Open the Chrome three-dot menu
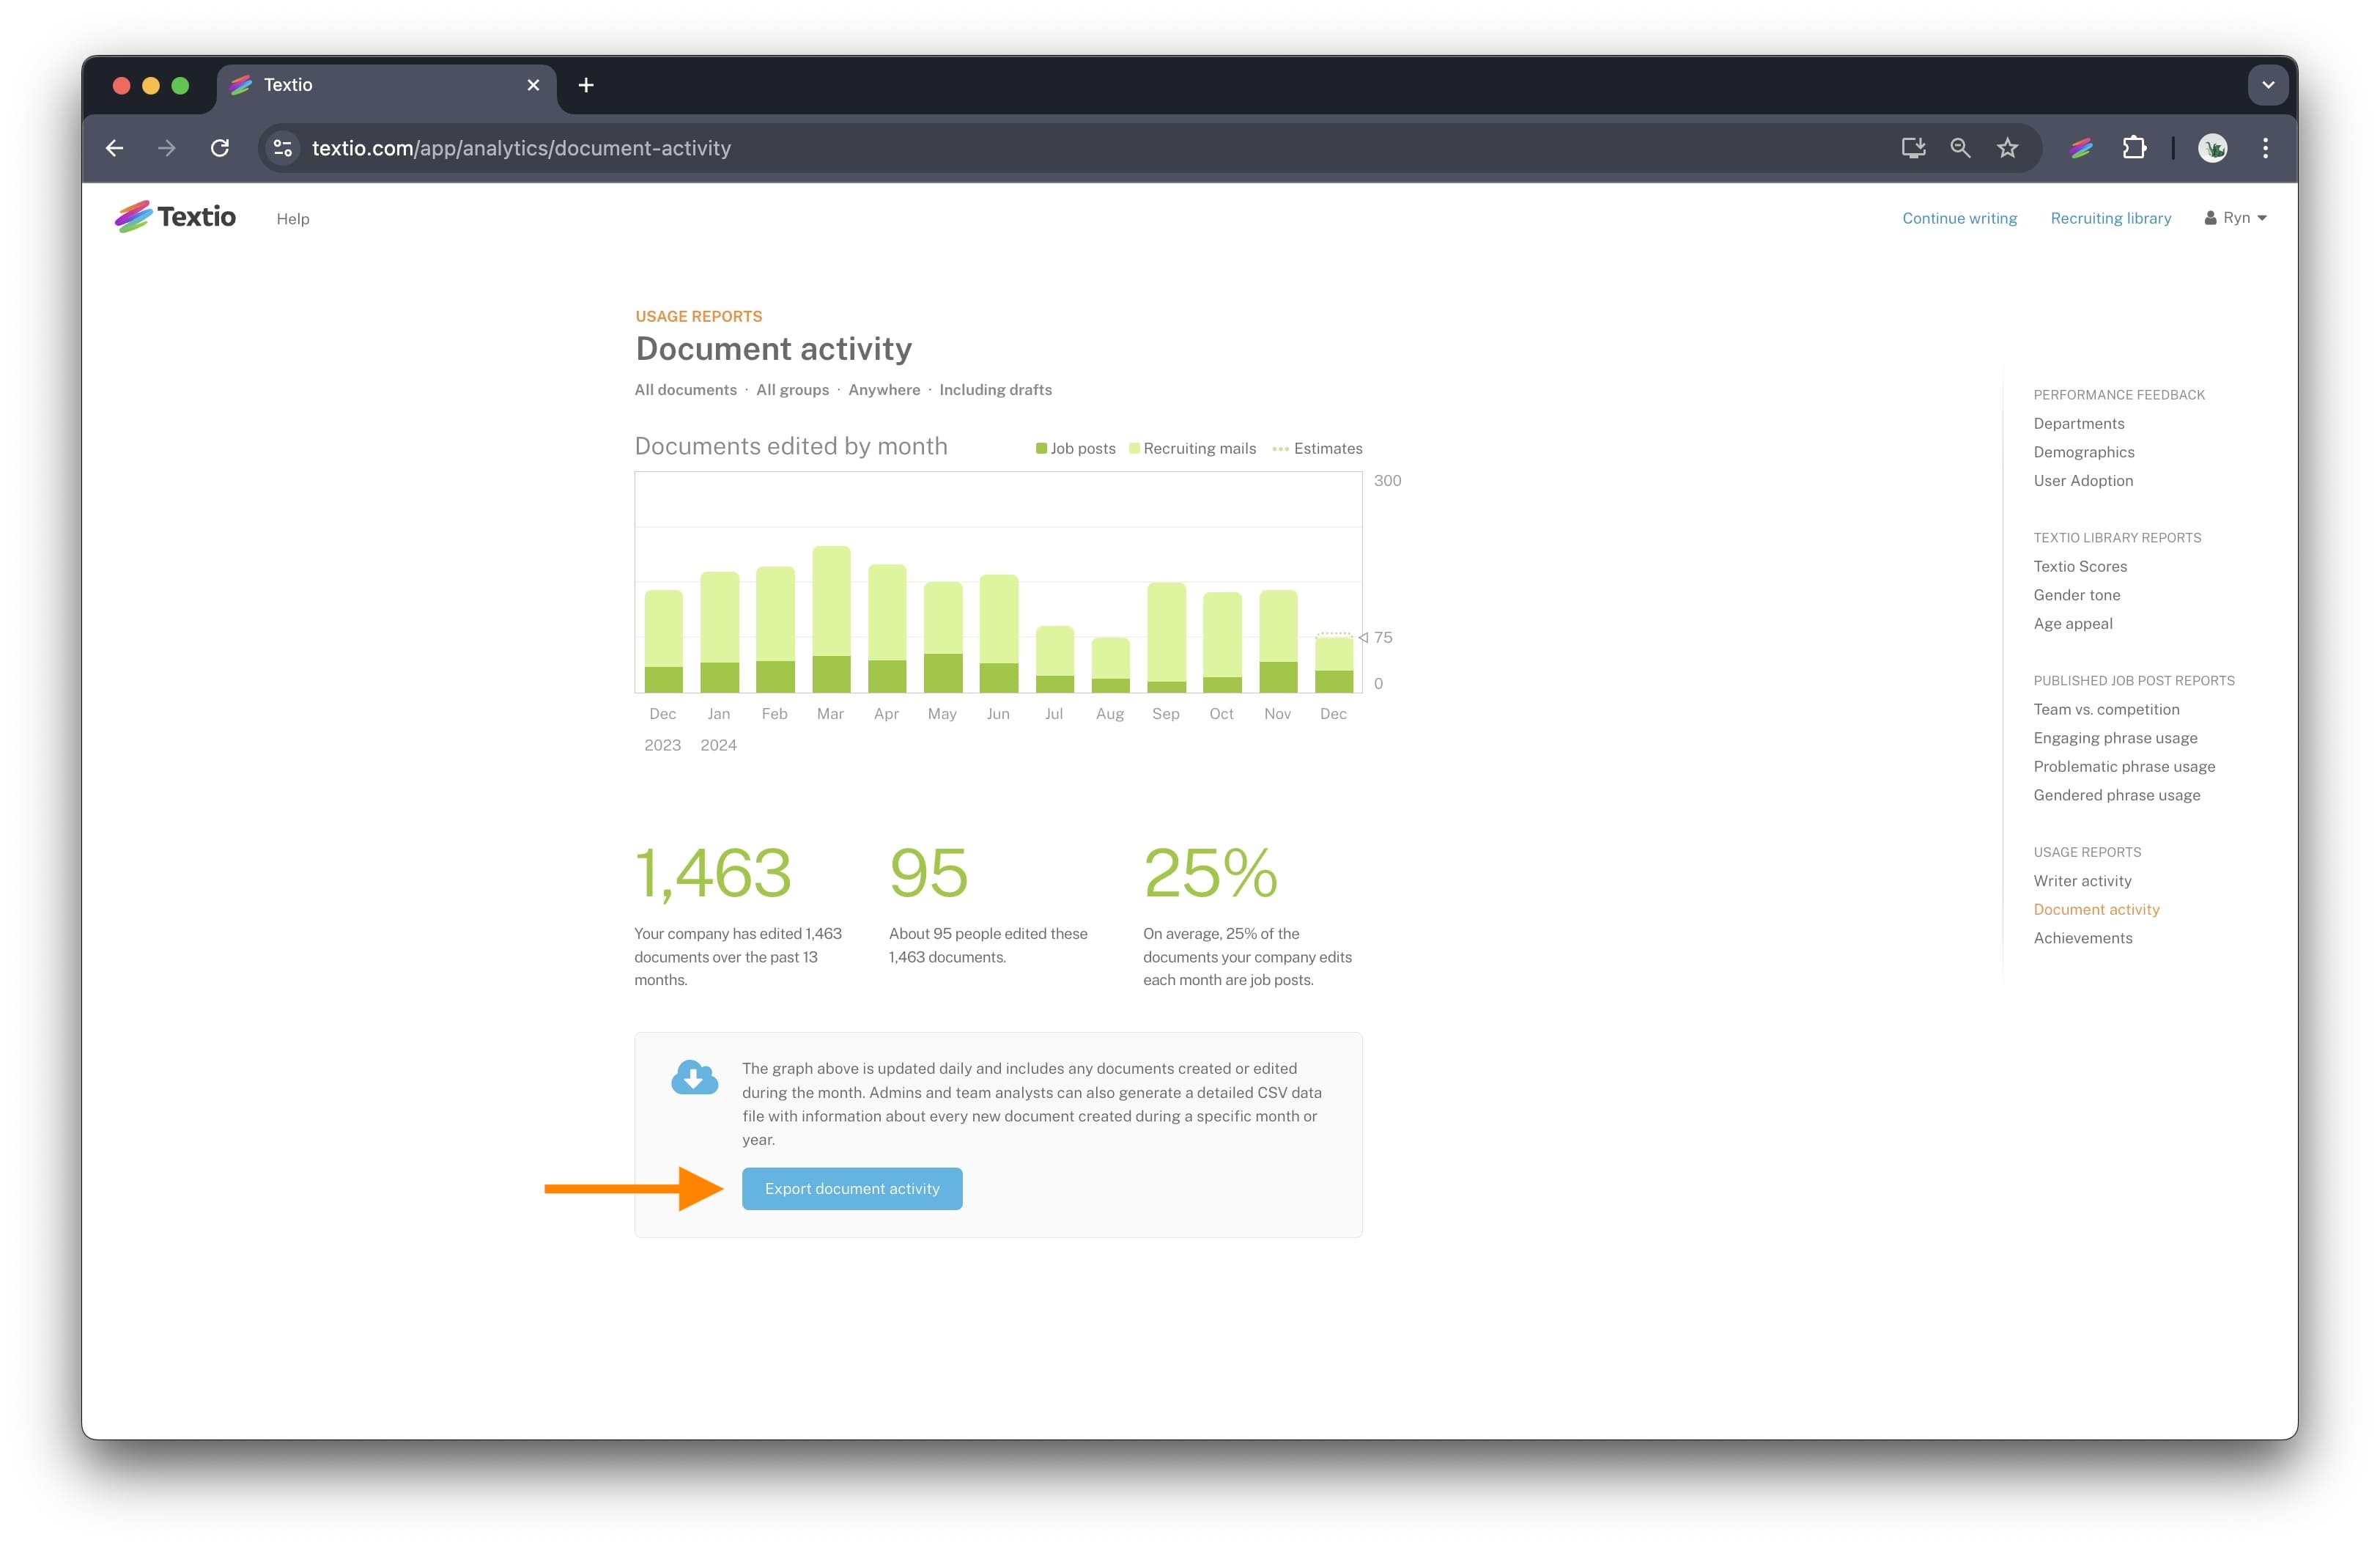Screen dimensions: 2380x1548 point(2265,148)
